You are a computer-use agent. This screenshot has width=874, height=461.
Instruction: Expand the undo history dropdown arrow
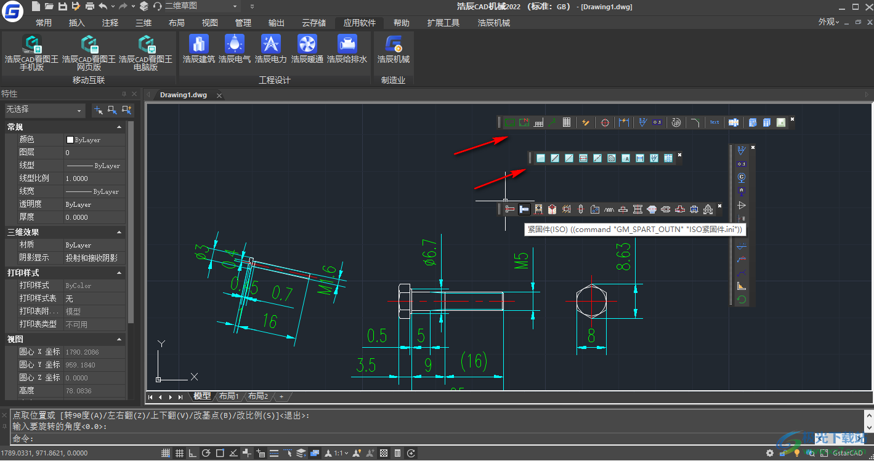112,6
